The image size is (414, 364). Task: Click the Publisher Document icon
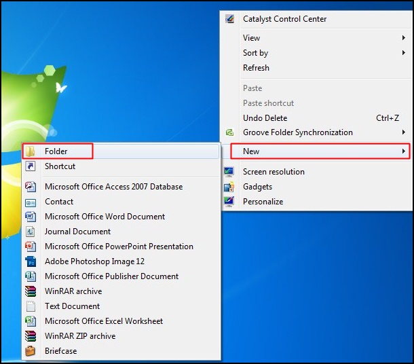tap(31, 276)
